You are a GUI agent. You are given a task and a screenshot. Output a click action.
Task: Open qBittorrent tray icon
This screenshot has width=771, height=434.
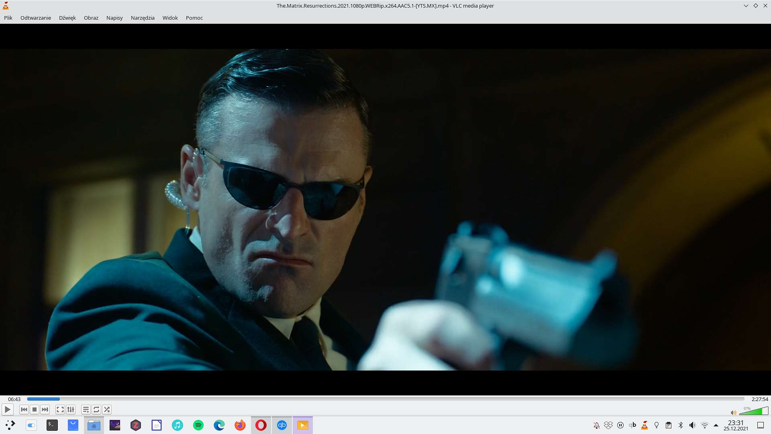click(x=632, y=425)
